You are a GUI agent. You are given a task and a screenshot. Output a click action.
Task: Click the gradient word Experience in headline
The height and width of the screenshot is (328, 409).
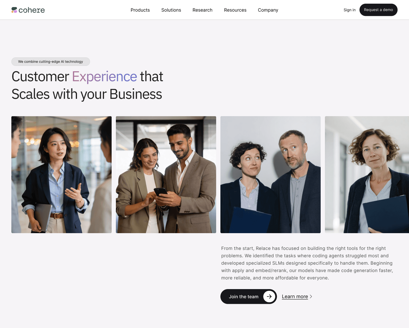[x=105, y=76]
